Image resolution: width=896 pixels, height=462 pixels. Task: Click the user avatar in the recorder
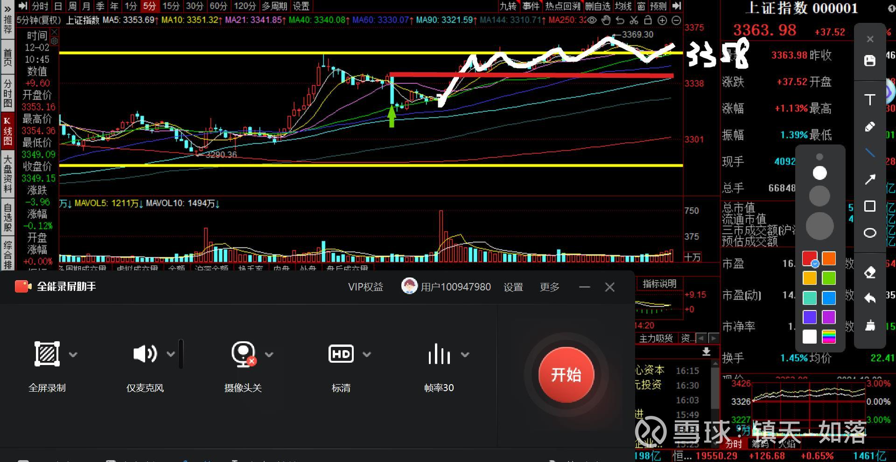(409, 286)
